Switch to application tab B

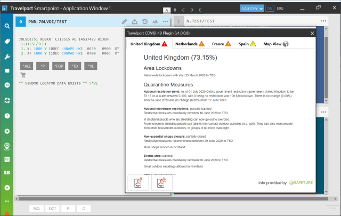175,10
